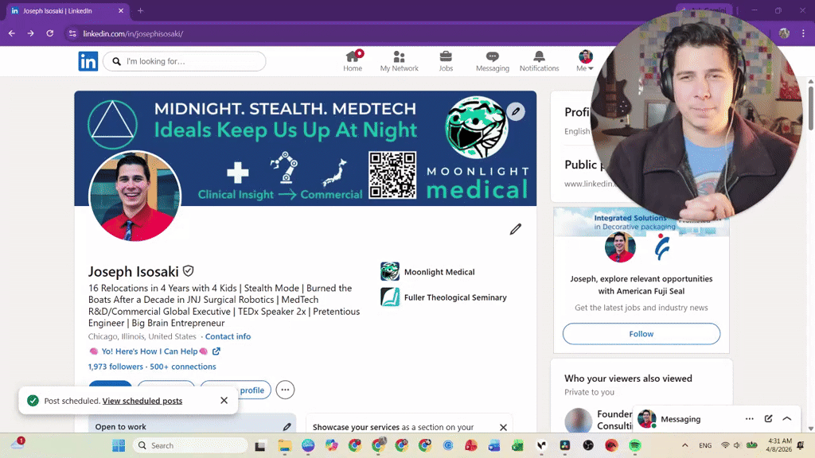This screenshot has width=815, height=458.
Task: Edit the profile intro pencil icon
Action: point(515,229)
